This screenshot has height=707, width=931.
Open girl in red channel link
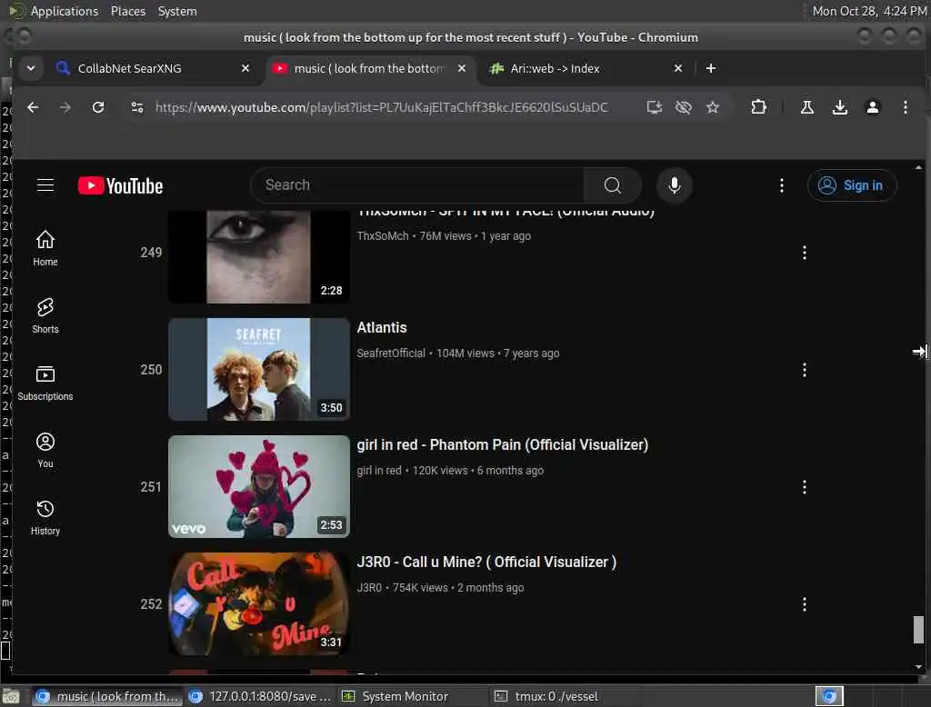coord(379,470)
